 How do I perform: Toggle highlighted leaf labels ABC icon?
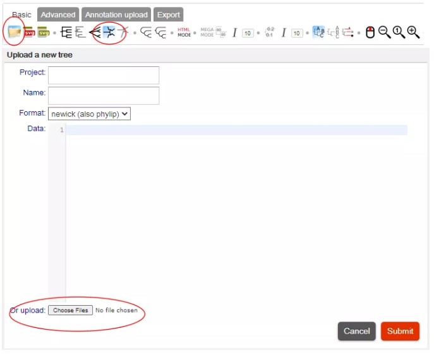[x=318, y=32]
